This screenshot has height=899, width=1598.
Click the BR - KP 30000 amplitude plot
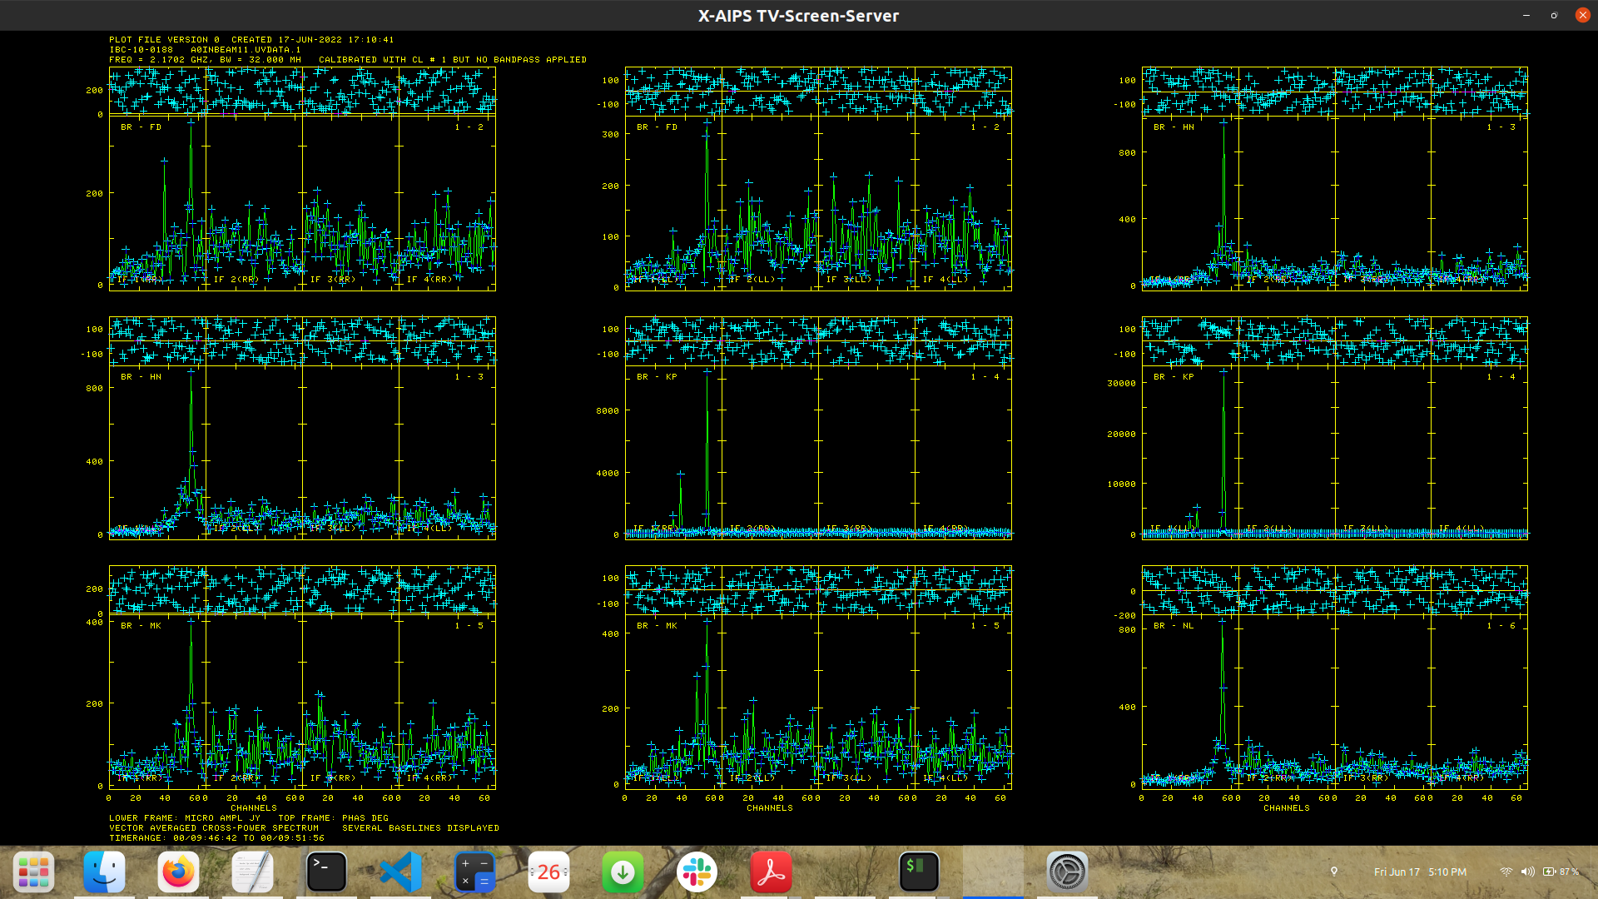point(1334,454)
